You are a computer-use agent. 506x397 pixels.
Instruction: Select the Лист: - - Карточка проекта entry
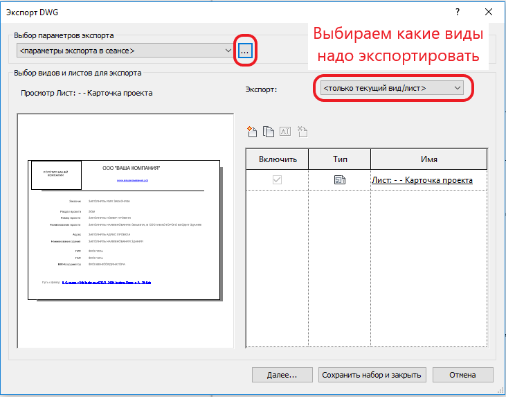point(422,180)
